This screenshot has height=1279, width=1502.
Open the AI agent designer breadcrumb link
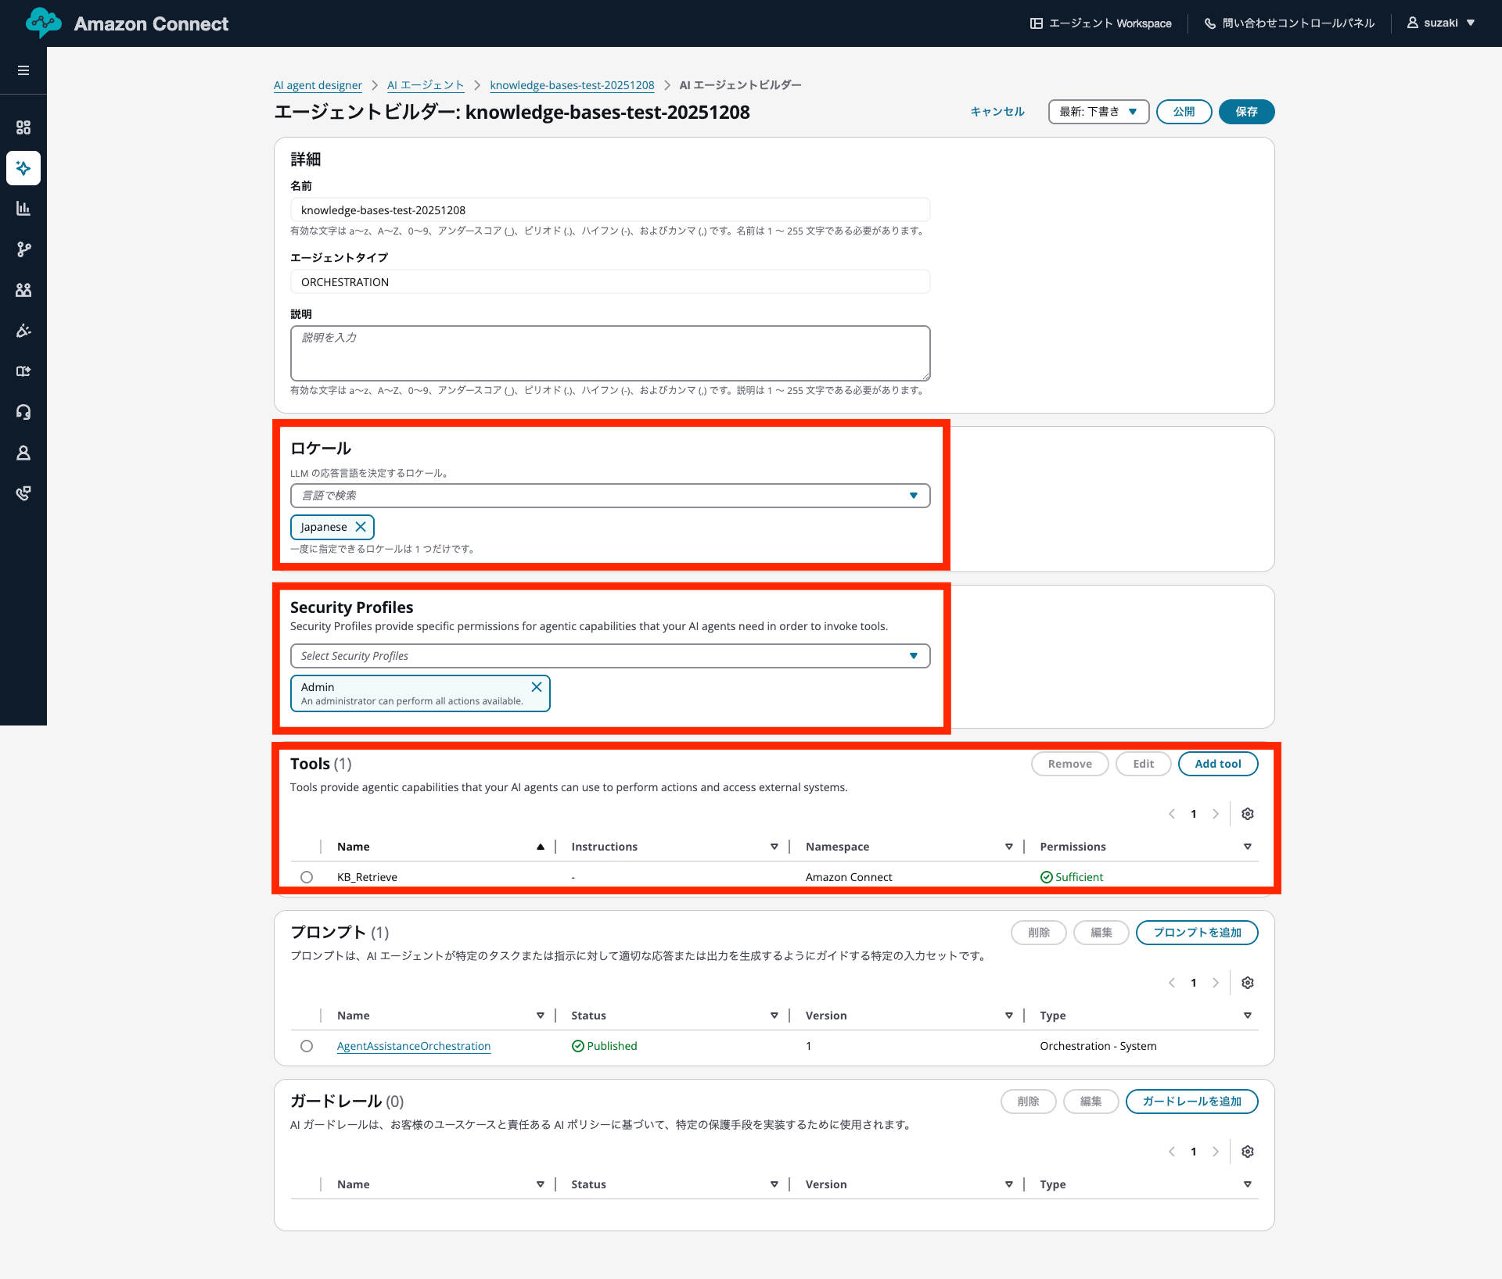(x=317, y=85)
